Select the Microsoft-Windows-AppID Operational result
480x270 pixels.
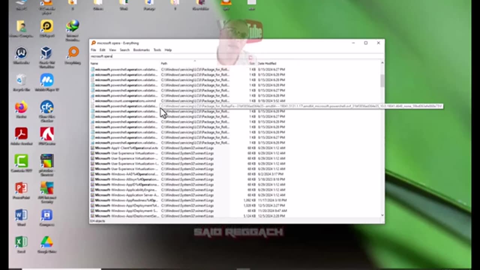click(126, 185)
